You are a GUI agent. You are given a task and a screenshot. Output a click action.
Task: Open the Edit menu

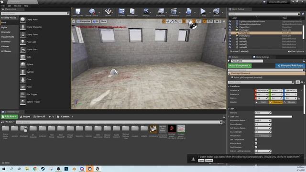point(9,6)
